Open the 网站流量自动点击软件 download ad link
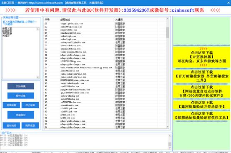Screen dimensions: 231x153 (x=201, y=91)
